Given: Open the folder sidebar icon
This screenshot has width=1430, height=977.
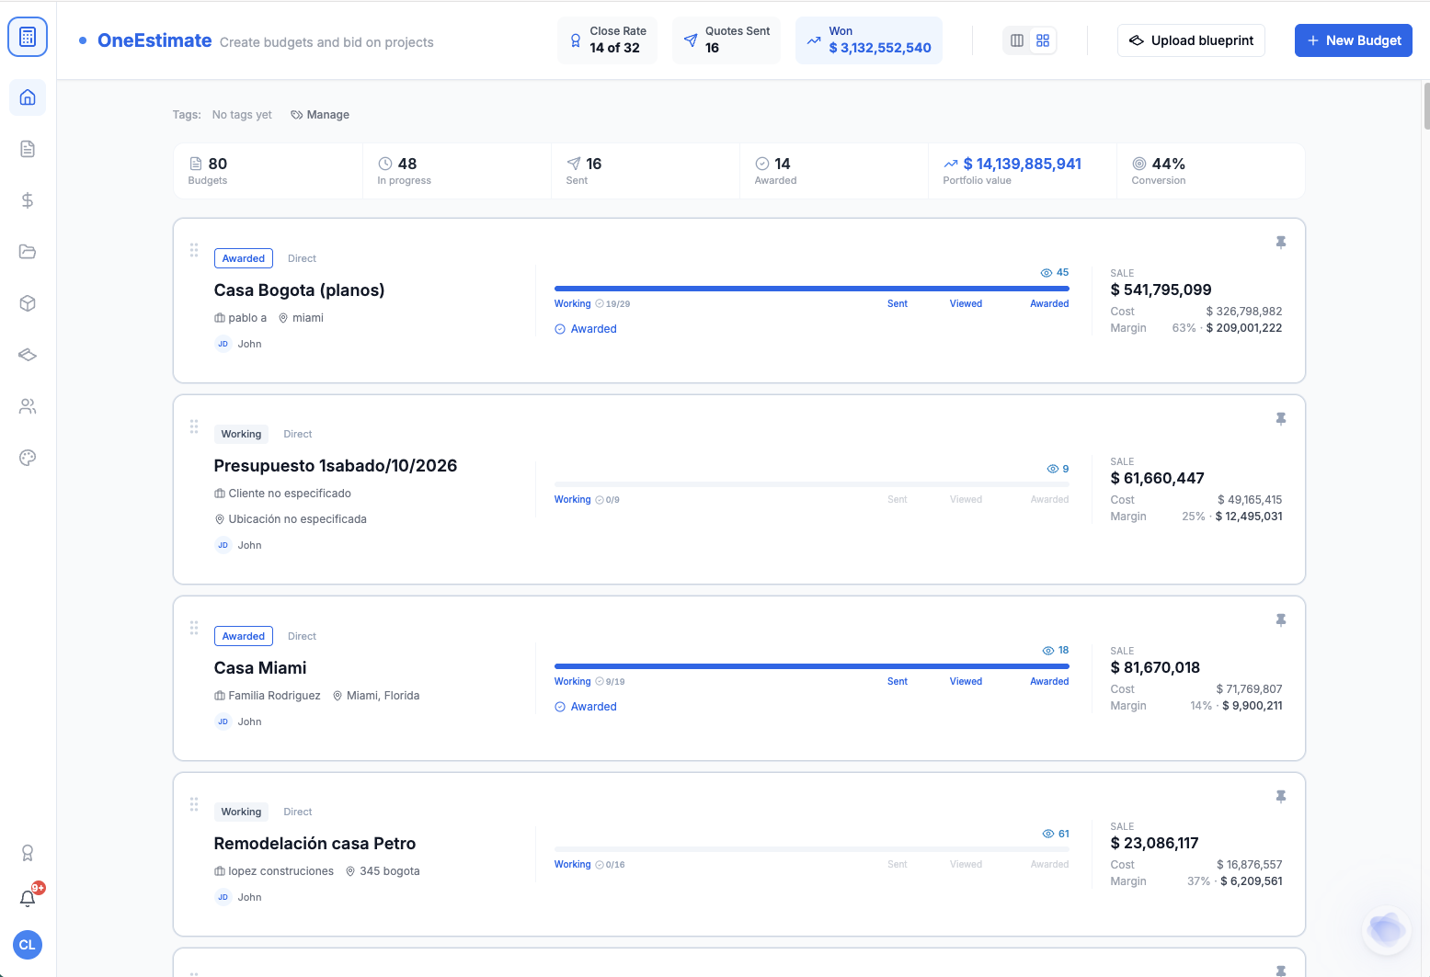Looking at the screenshot, I should pyautogui.click(x=28, y=252).
